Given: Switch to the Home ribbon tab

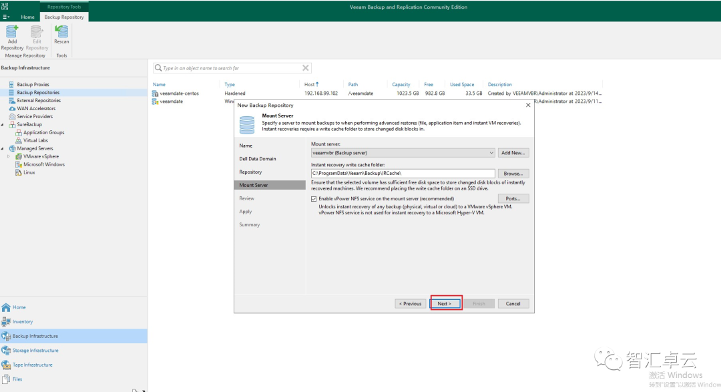Looking at the screenshot, I should point(27,17).
